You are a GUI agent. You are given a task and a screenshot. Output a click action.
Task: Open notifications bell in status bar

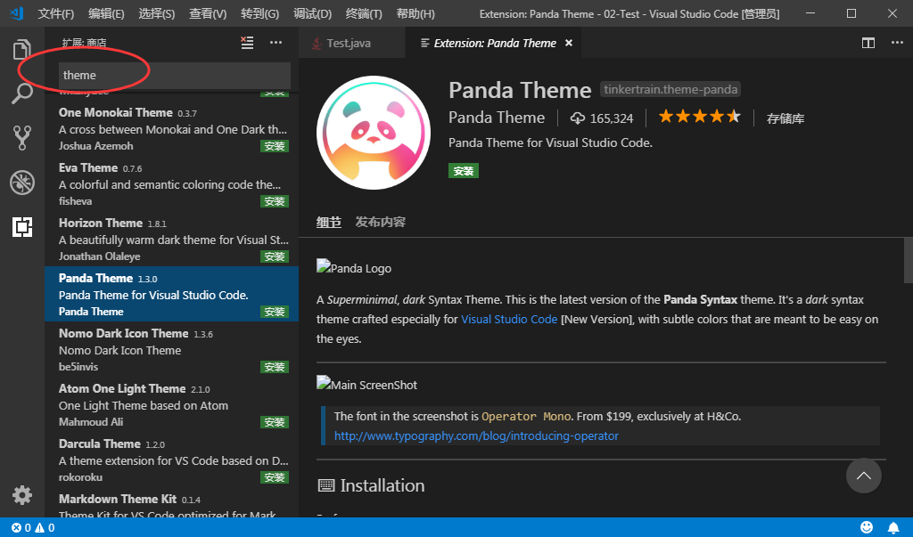click(893, 528)
